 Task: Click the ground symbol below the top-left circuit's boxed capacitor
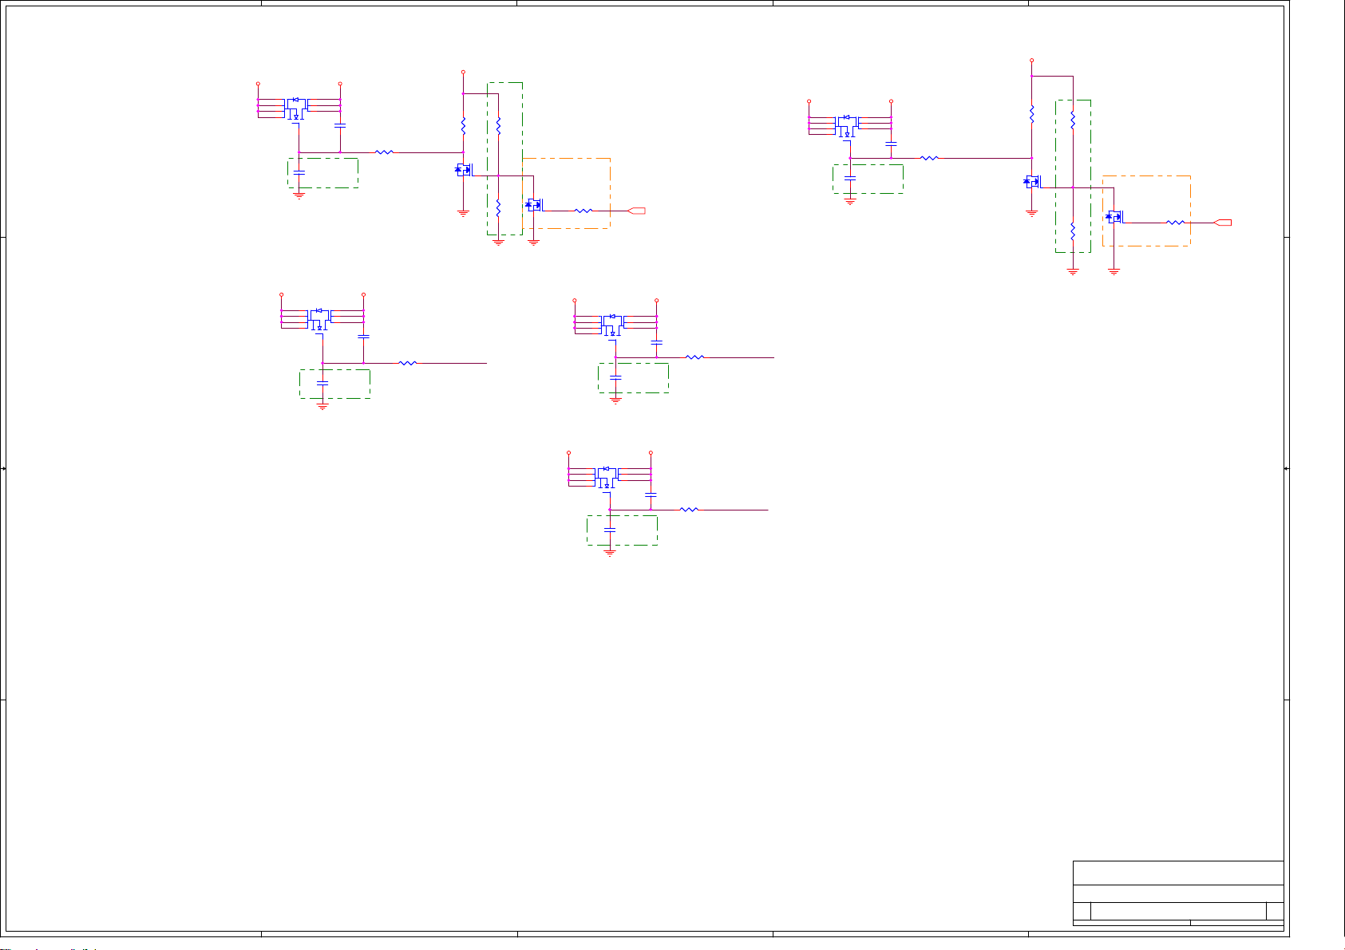(x=299, y=195)
